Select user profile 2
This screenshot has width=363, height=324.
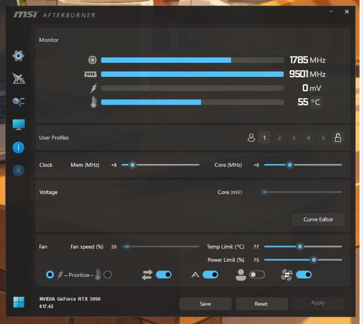(279, 138)
